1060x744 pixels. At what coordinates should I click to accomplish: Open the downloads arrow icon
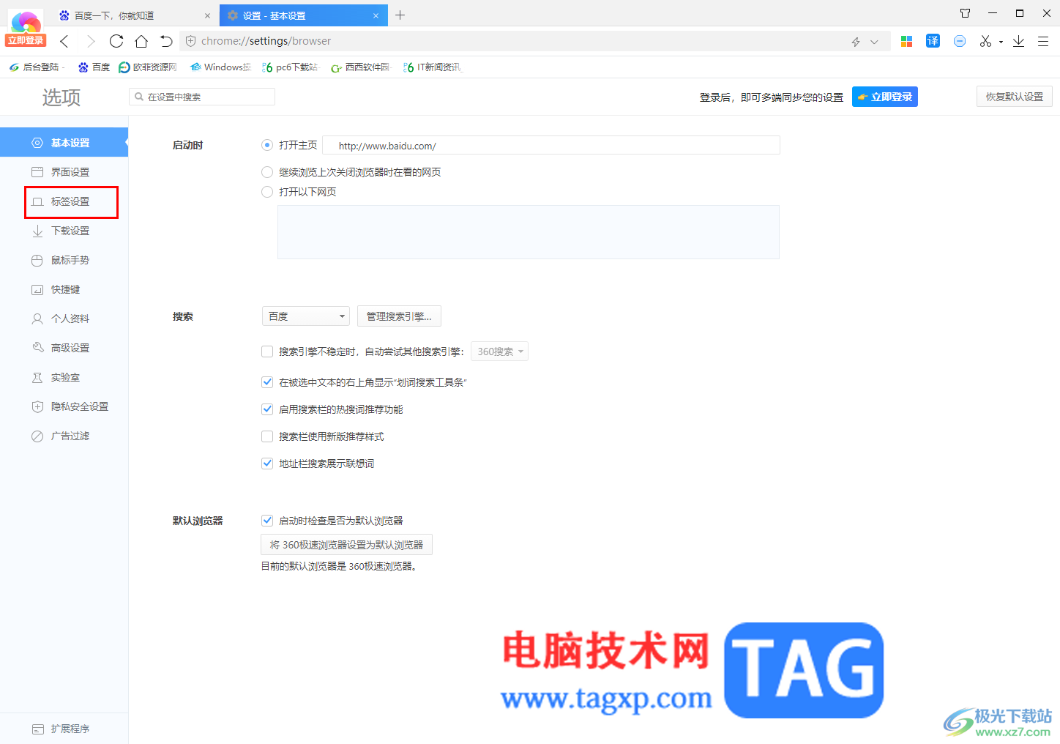pos(1018,41)
